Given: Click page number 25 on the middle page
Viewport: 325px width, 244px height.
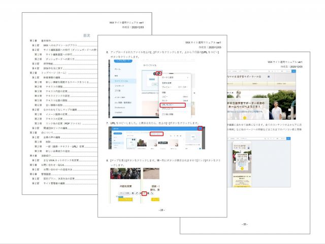Looking at the screenshot, I should pos(161,210).
